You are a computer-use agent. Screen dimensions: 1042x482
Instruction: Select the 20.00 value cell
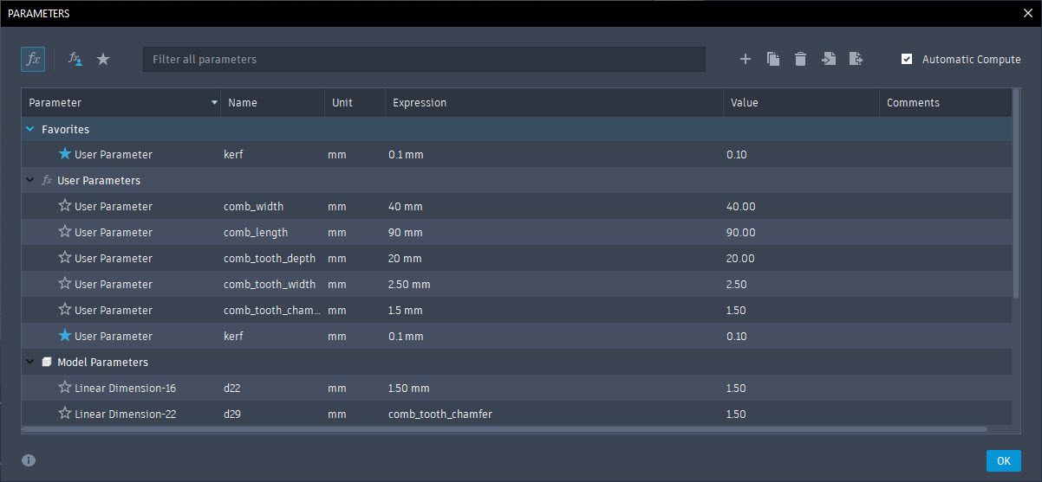click(x=802, y=258)
